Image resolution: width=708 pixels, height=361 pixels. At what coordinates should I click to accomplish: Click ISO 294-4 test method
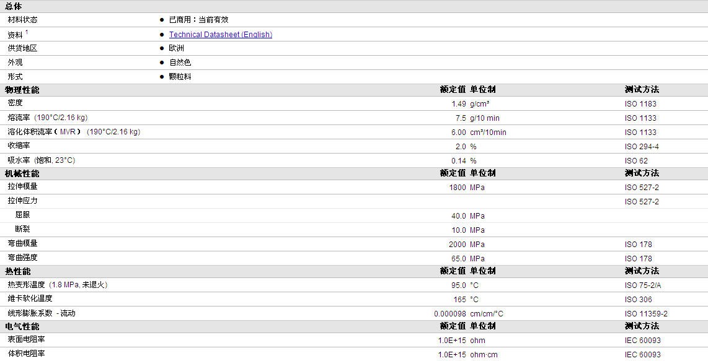coord(642,147)
